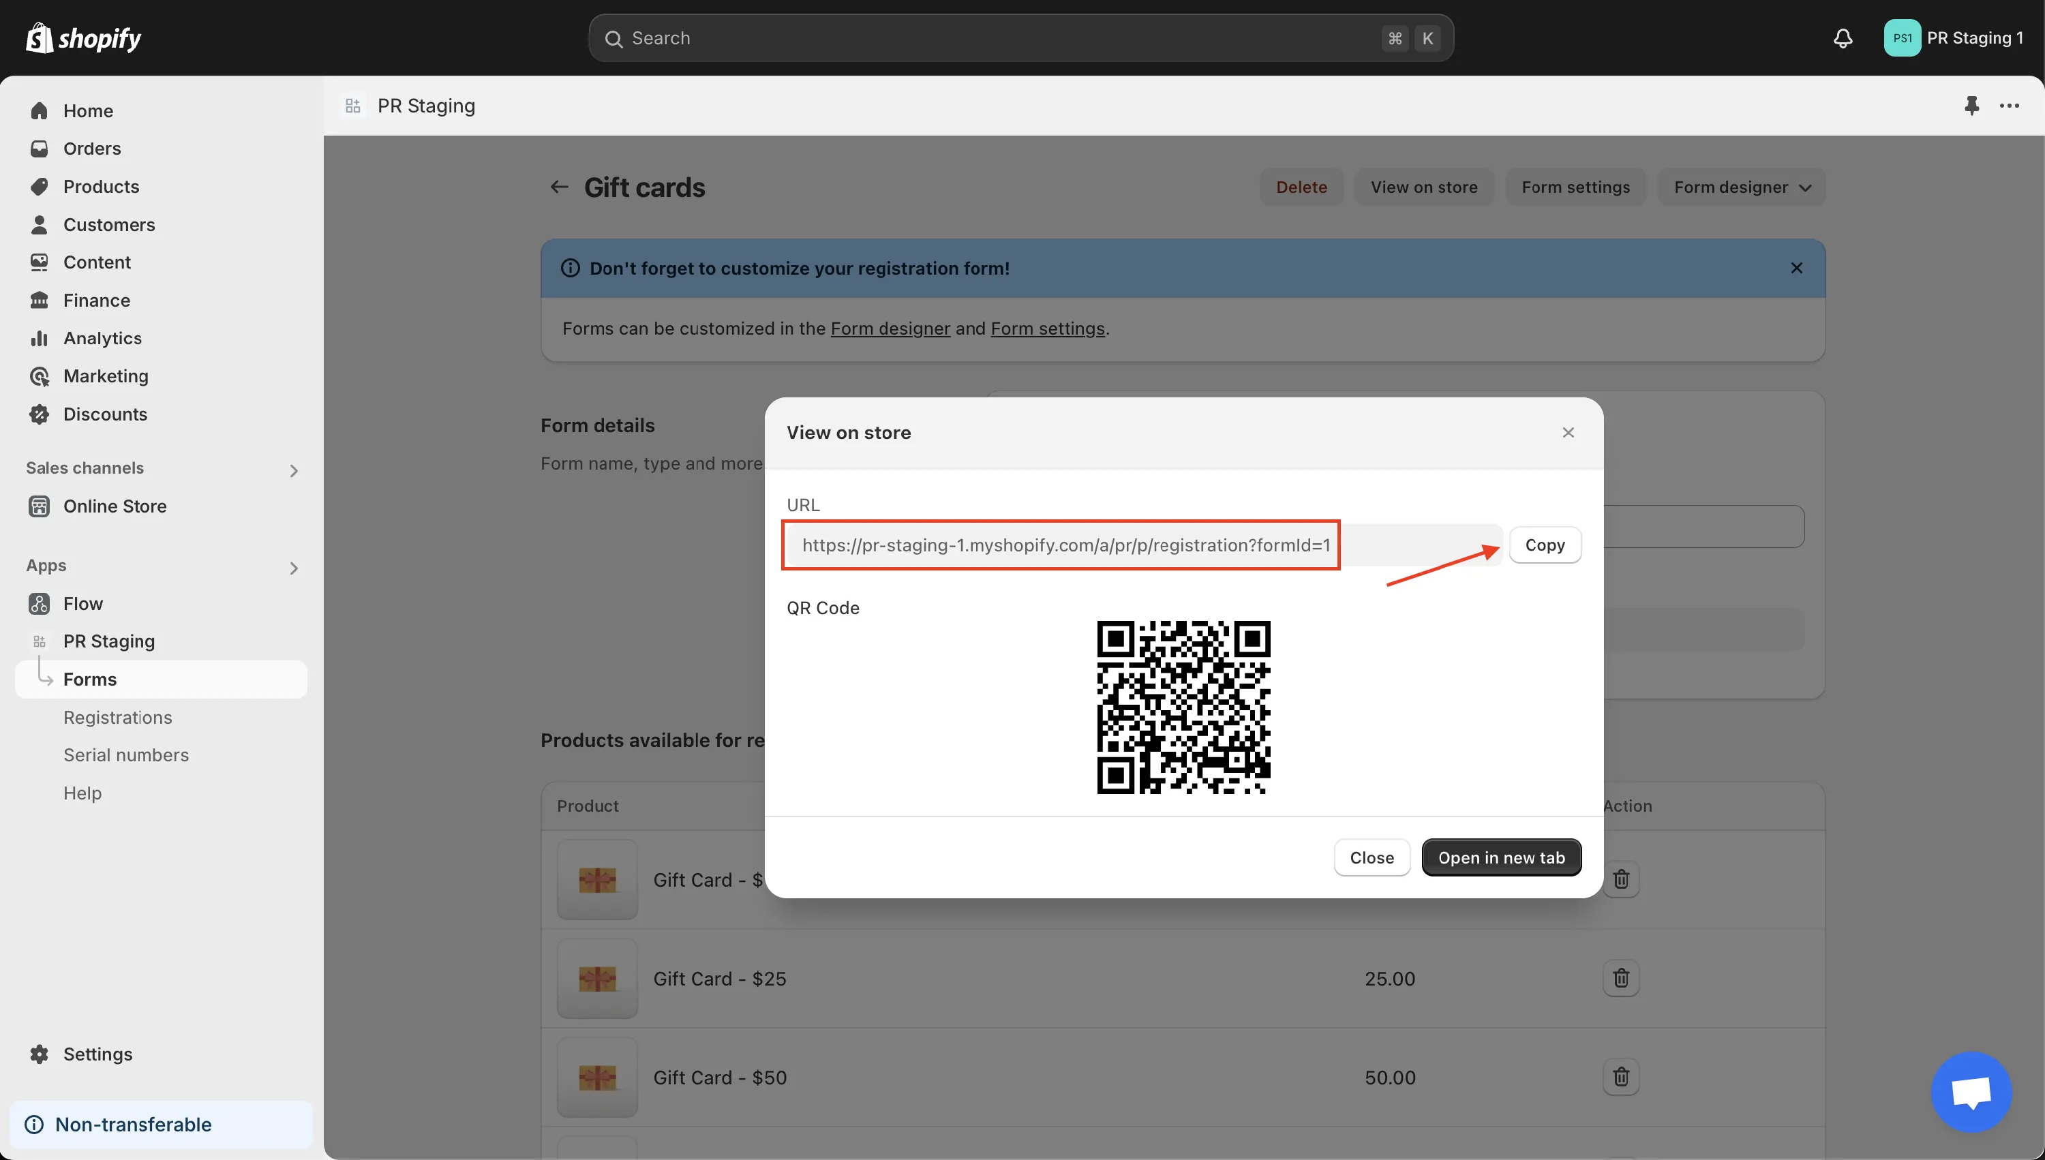Click the Shopify logo

coord(84,37)
